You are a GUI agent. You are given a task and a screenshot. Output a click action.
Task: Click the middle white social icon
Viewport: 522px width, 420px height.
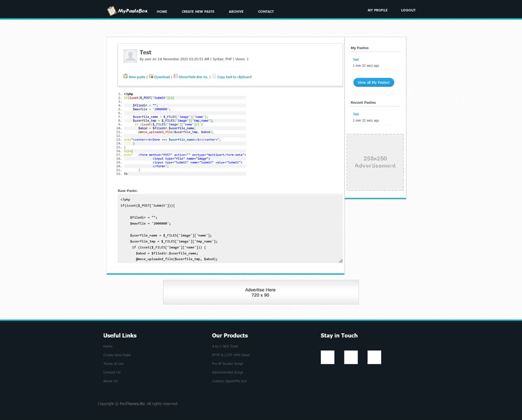pos(351,357)
